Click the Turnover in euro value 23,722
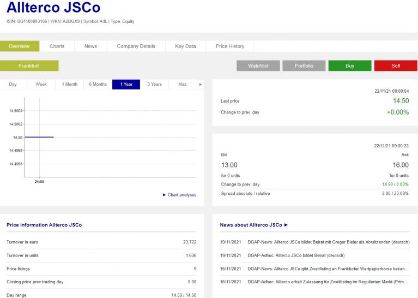Screen dimensions: 418x298 (x=190, y=242)
